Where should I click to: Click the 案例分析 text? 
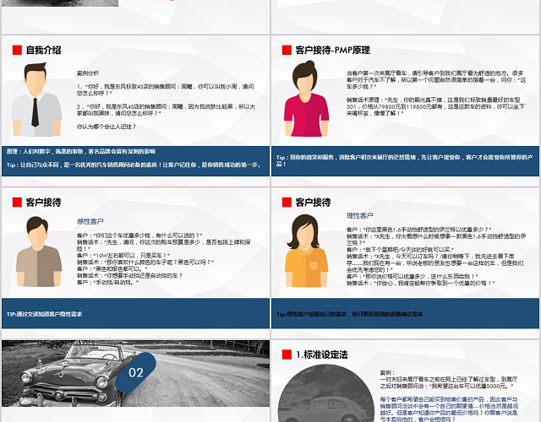click(x=88, y=73)
